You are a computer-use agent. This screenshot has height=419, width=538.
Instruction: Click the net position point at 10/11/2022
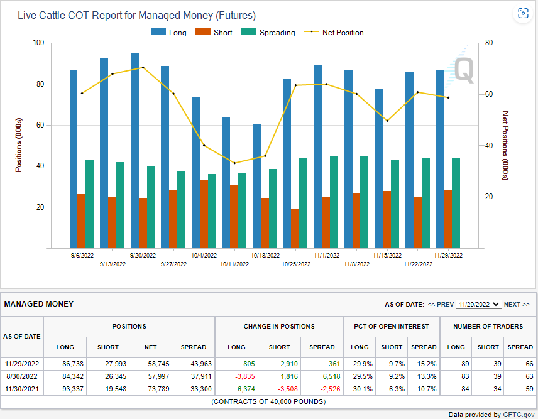click(234, 163)
